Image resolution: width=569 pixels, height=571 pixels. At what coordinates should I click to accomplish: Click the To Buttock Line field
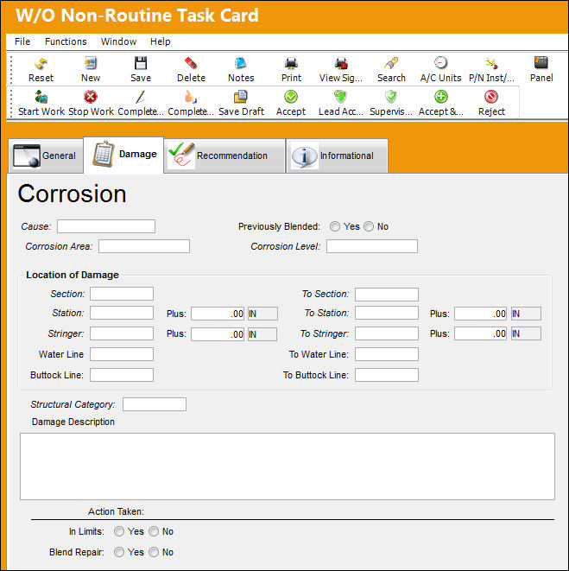[x=387, y=375]
